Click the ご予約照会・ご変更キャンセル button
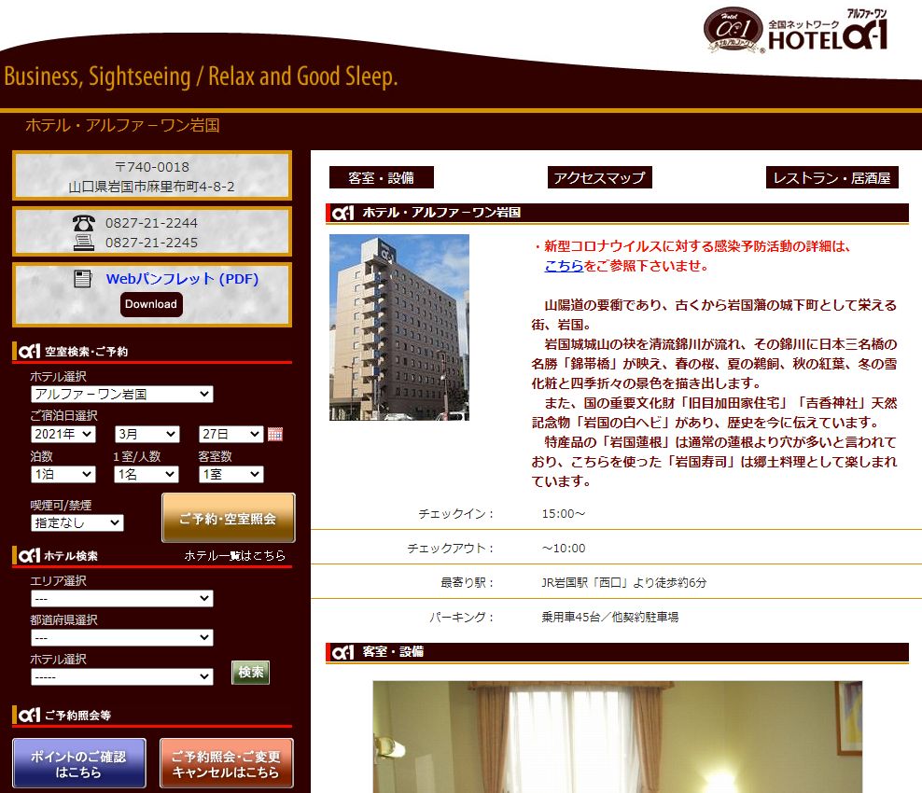Screen dimensions: 922x793 pyautogui.click(x=227, y=763)
